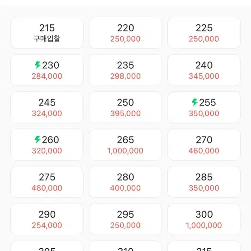Image resolution: width=251 pixels, height=251 pixels.
Task: Select size 240 priced 345,000
Action: (204, 70)
